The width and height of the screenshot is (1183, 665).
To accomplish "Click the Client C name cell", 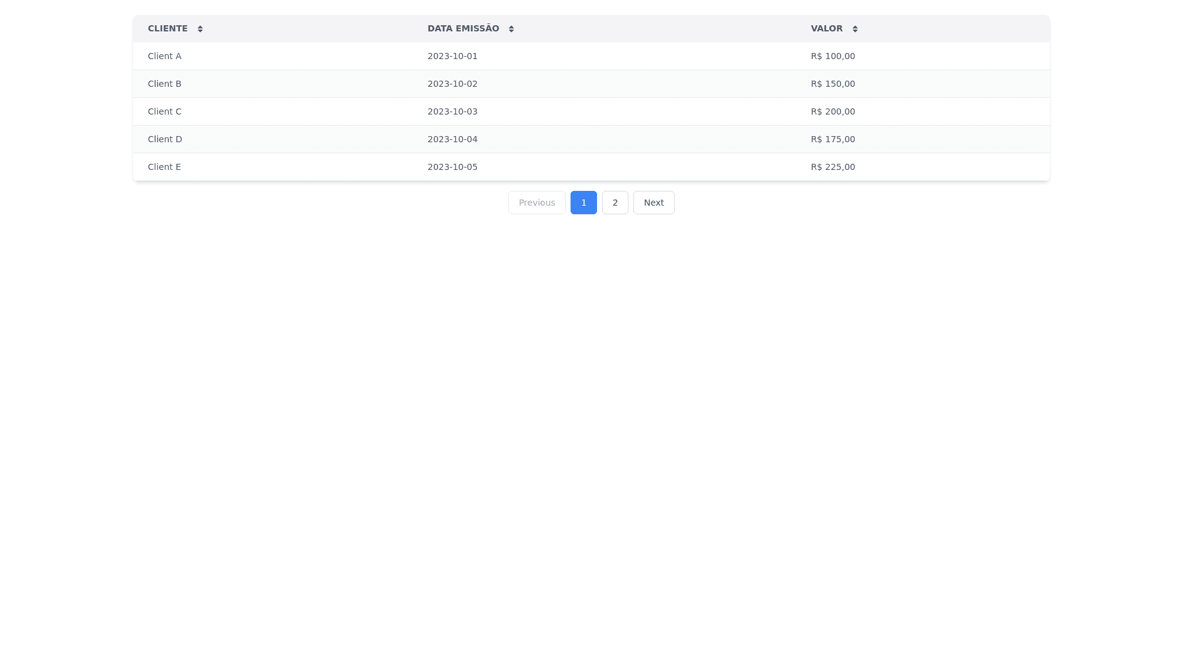I will (165, 111).
